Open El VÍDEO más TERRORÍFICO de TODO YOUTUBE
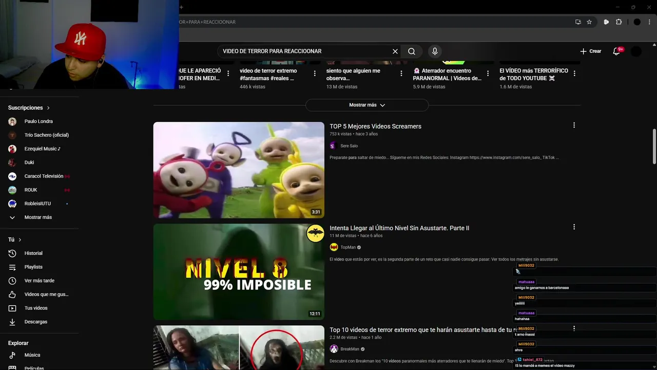 coord(534,75)
